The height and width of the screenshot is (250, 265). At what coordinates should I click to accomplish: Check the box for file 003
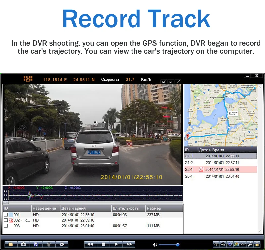[6, 226]
